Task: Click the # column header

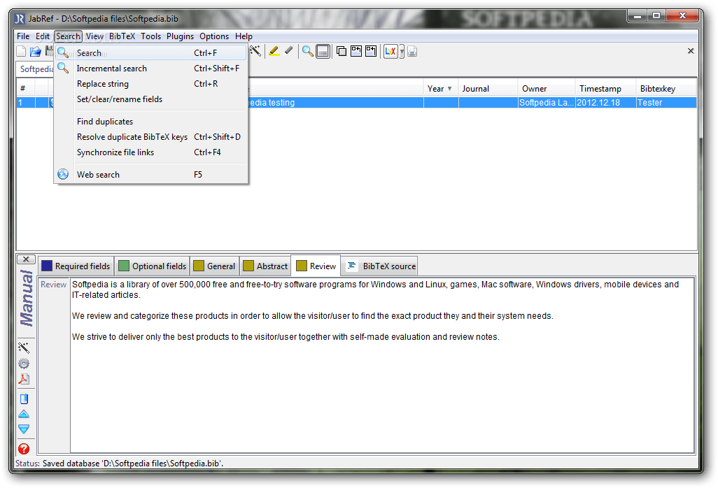Action: coord(26,89)
